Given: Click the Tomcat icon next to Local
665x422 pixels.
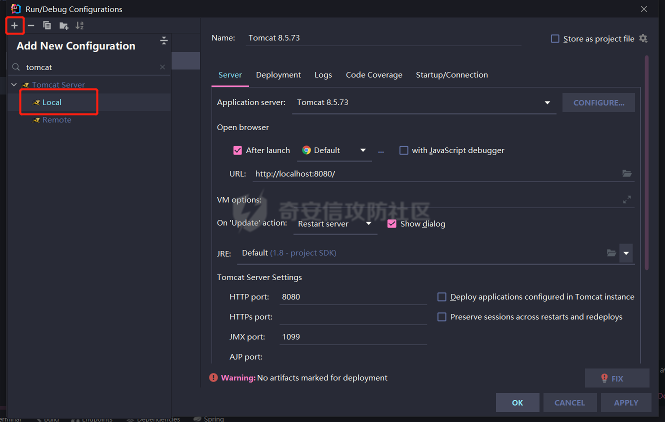Looking at the screenshot, I should coord(36,102).
